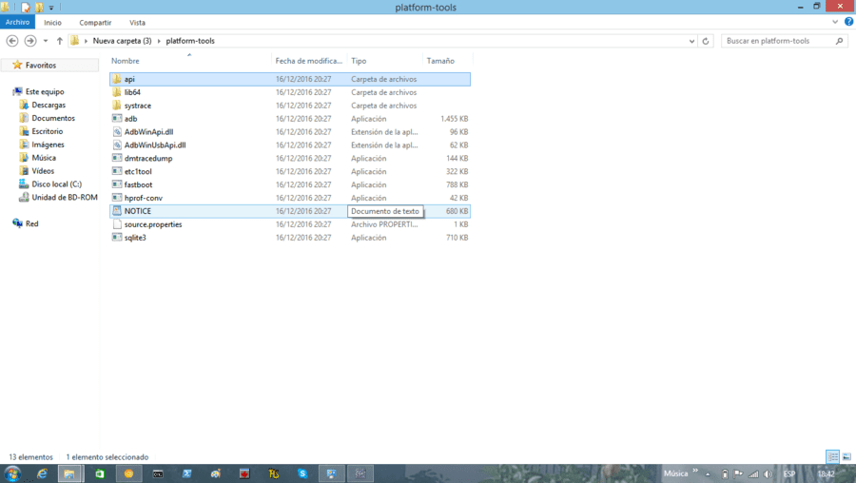Image resolution: width=856 pixels, height=483 pixels.
Task: Open Unidad de BD-ROM in navigation pane
Action: coord(65,197)
